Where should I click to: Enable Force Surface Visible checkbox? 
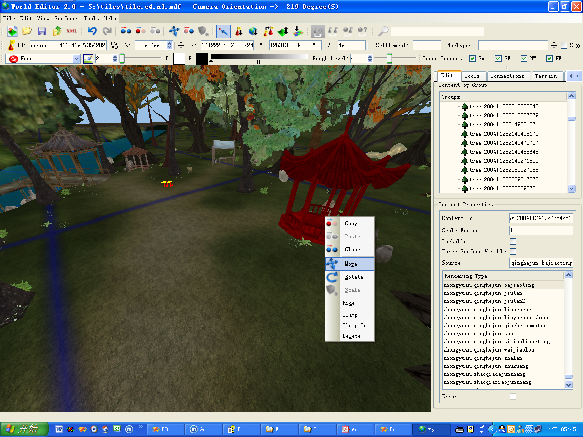point(513,251)
